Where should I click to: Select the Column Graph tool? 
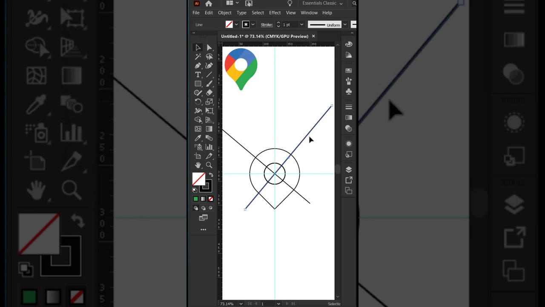[x=209, y=147]
